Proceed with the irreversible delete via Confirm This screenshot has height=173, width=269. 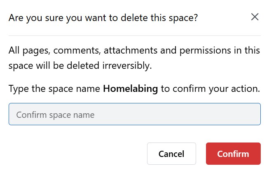pyautogui.click(x=233, y=154)
